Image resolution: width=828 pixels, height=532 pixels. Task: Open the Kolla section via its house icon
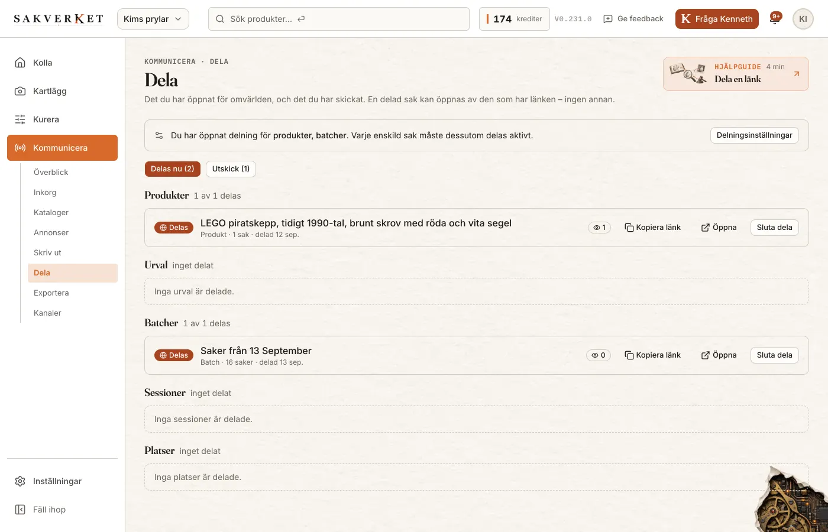point(20,63)
